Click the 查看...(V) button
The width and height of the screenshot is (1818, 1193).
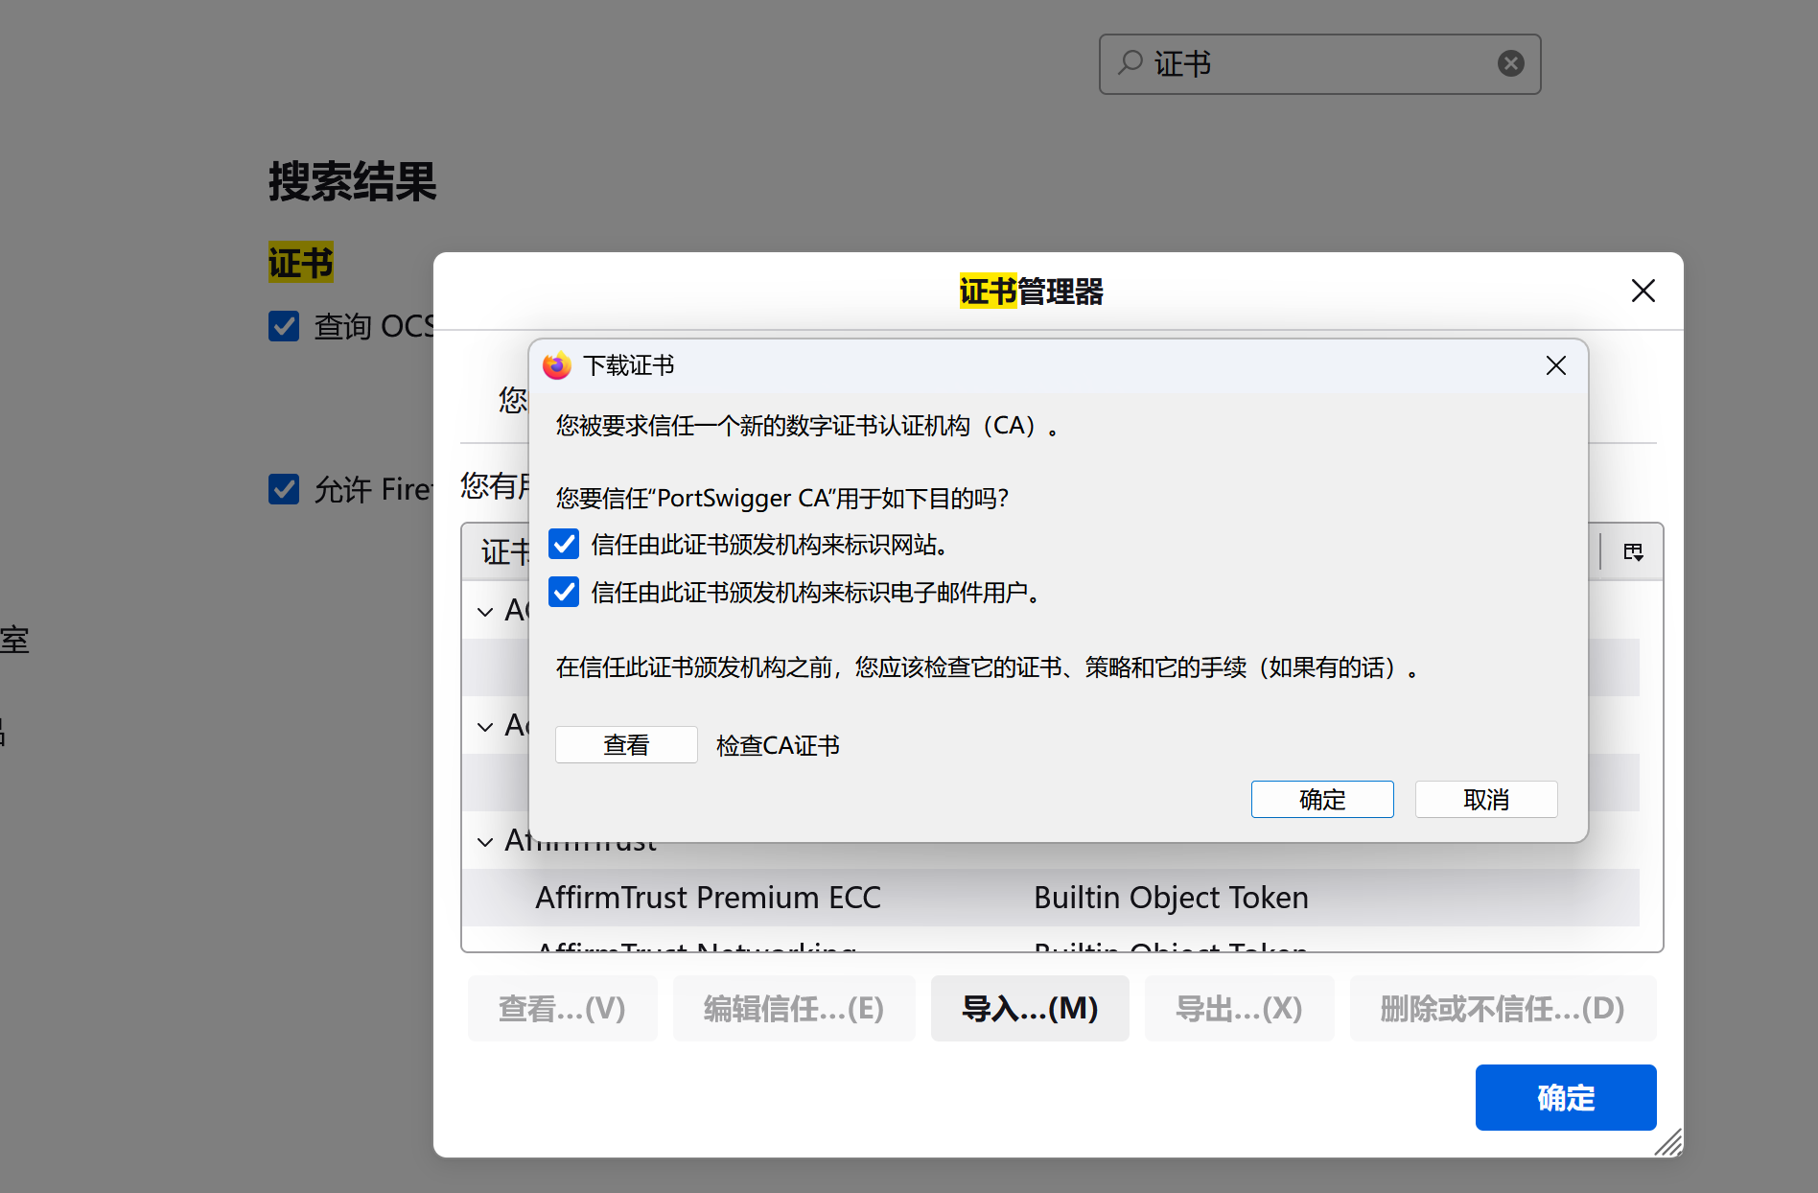(563, 1008)
